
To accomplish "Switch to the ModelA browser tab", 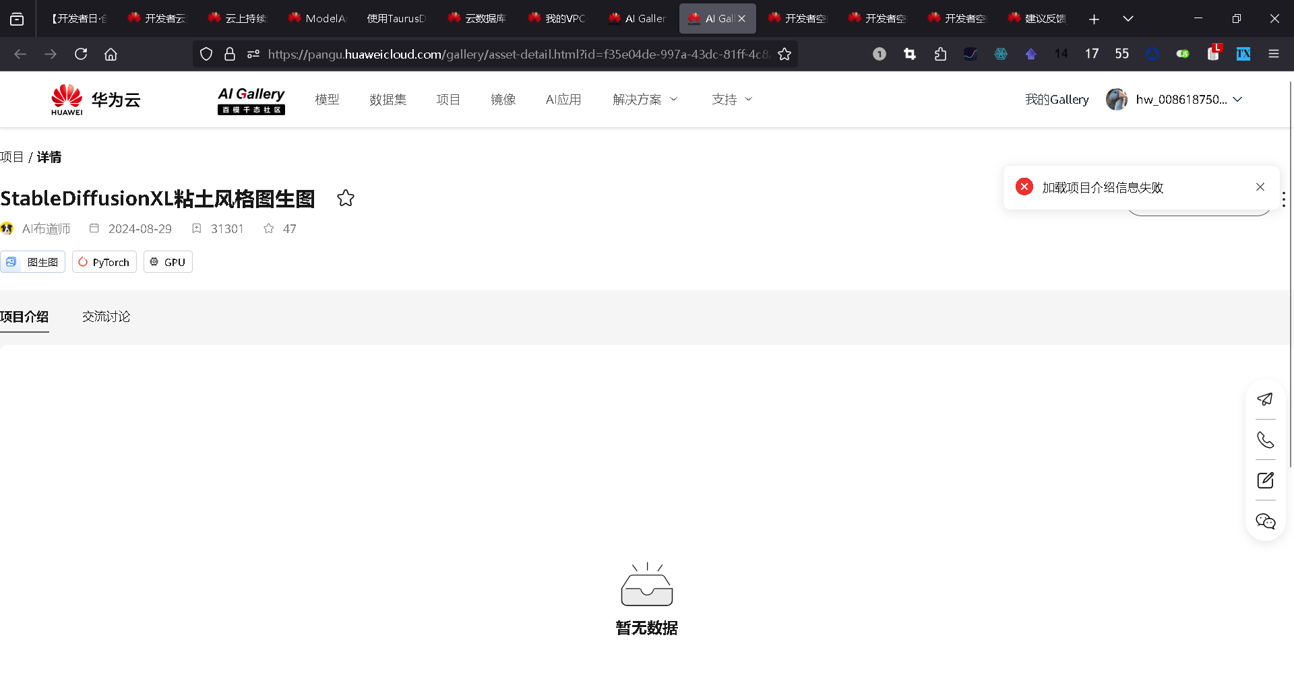I will [317, 19].
